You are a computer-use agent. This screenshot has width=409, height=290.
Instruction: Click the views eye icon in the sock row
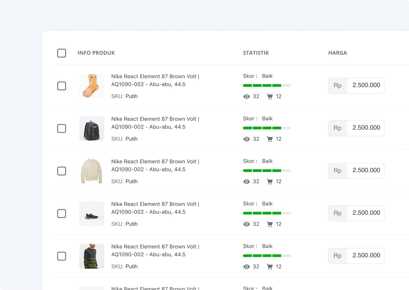(x=246, y=96)
